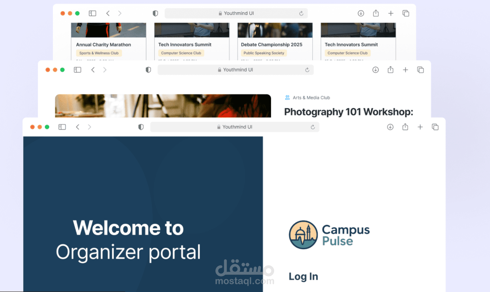Click Welcome to Organizer portal text
The height and width of the screenshot is (292, 490).
tap(128, 240)
